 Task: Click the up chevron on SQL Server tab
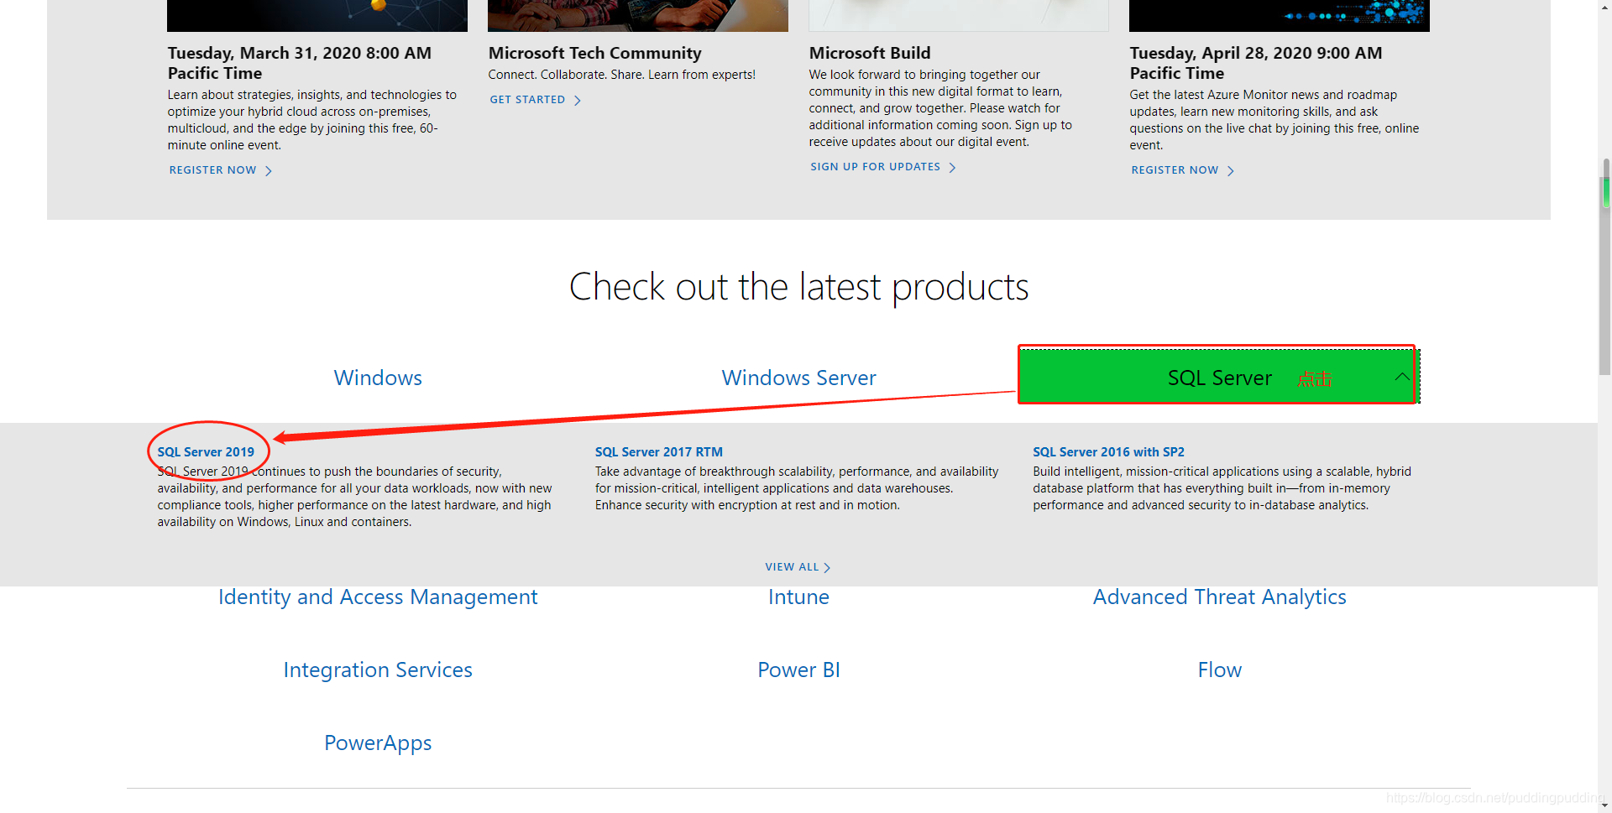[1402, 377]
